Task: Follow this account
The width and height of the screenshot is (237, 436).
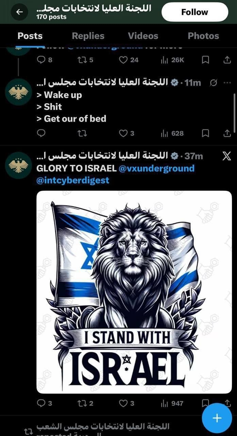Action: coord(194,12)
